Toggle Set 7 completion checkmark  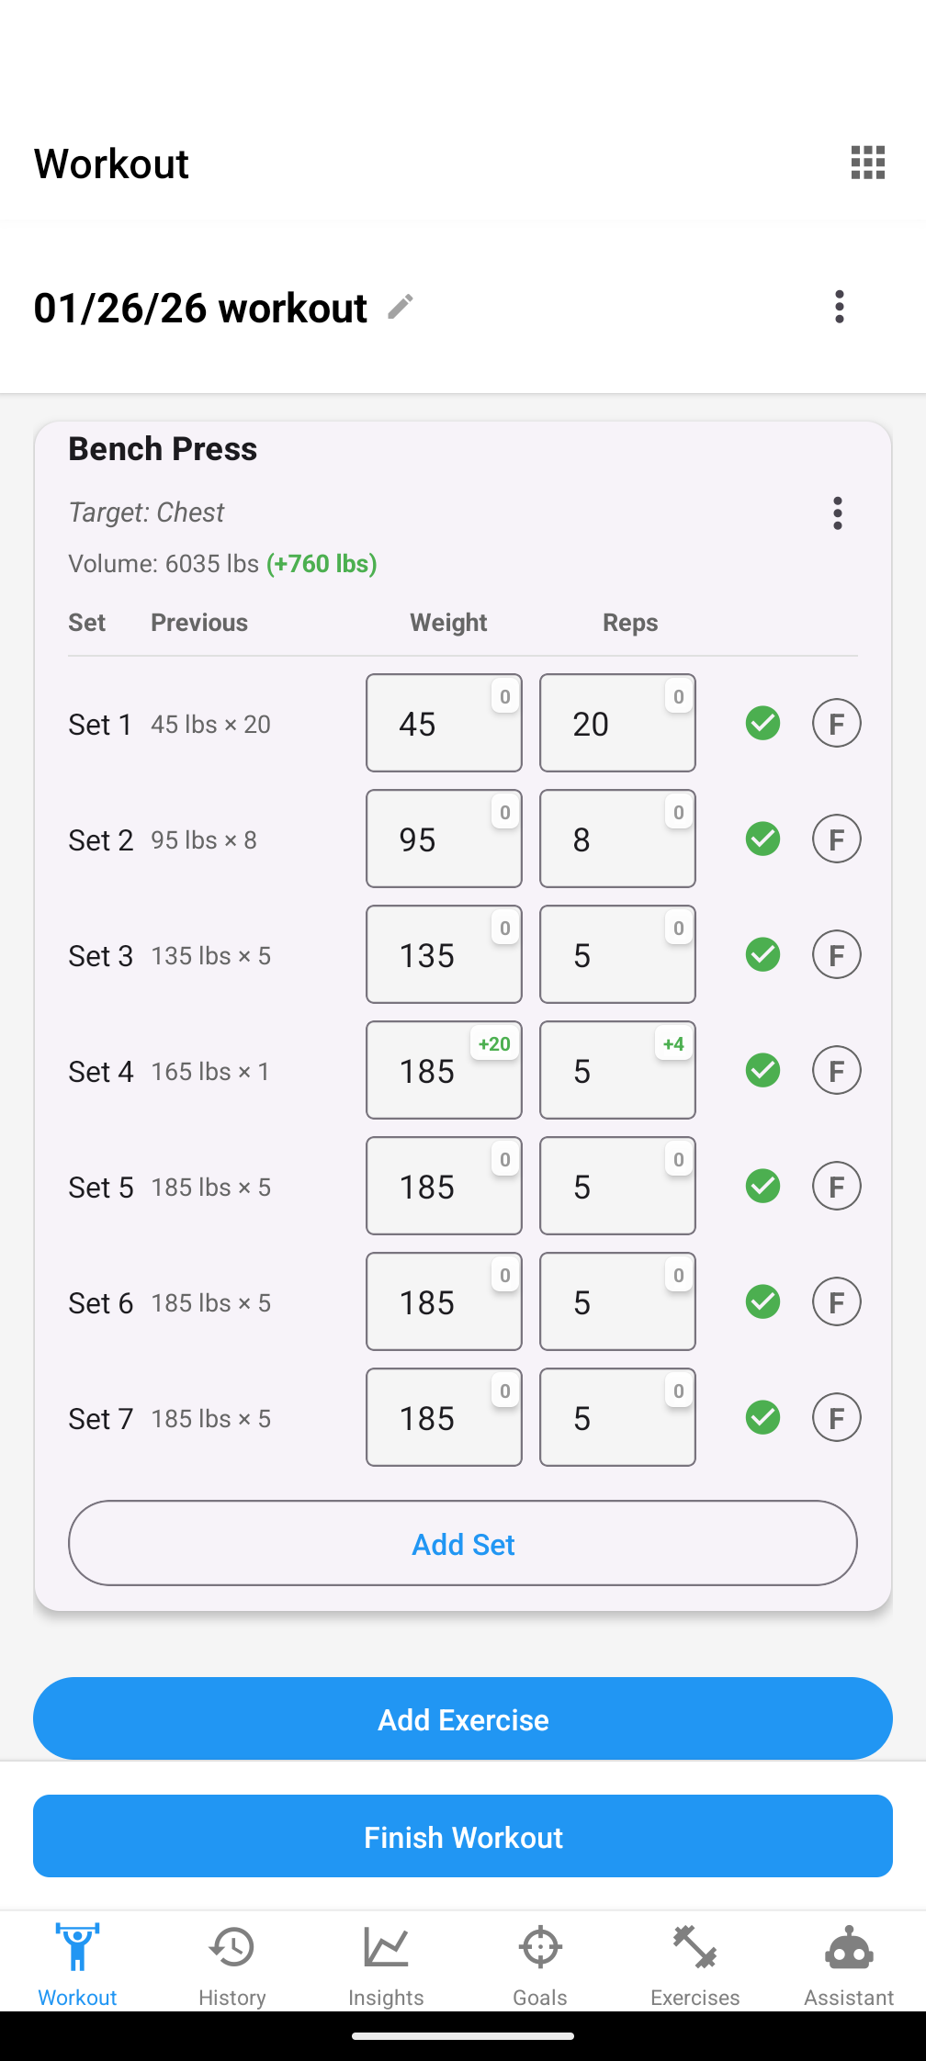[762, 1417]
